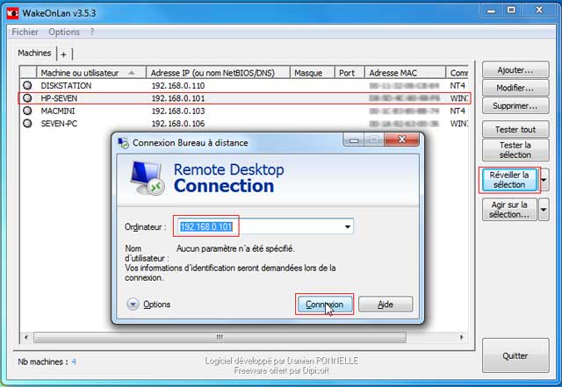Click status circle icon for SEVEN-PC
Screen dimensions: 562x387
27,123
